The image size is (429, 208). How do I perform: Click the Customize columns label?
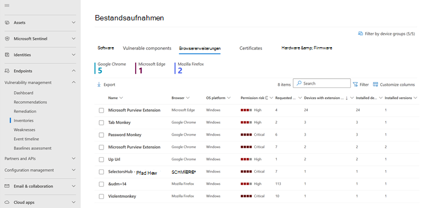[x=397, y=85]
